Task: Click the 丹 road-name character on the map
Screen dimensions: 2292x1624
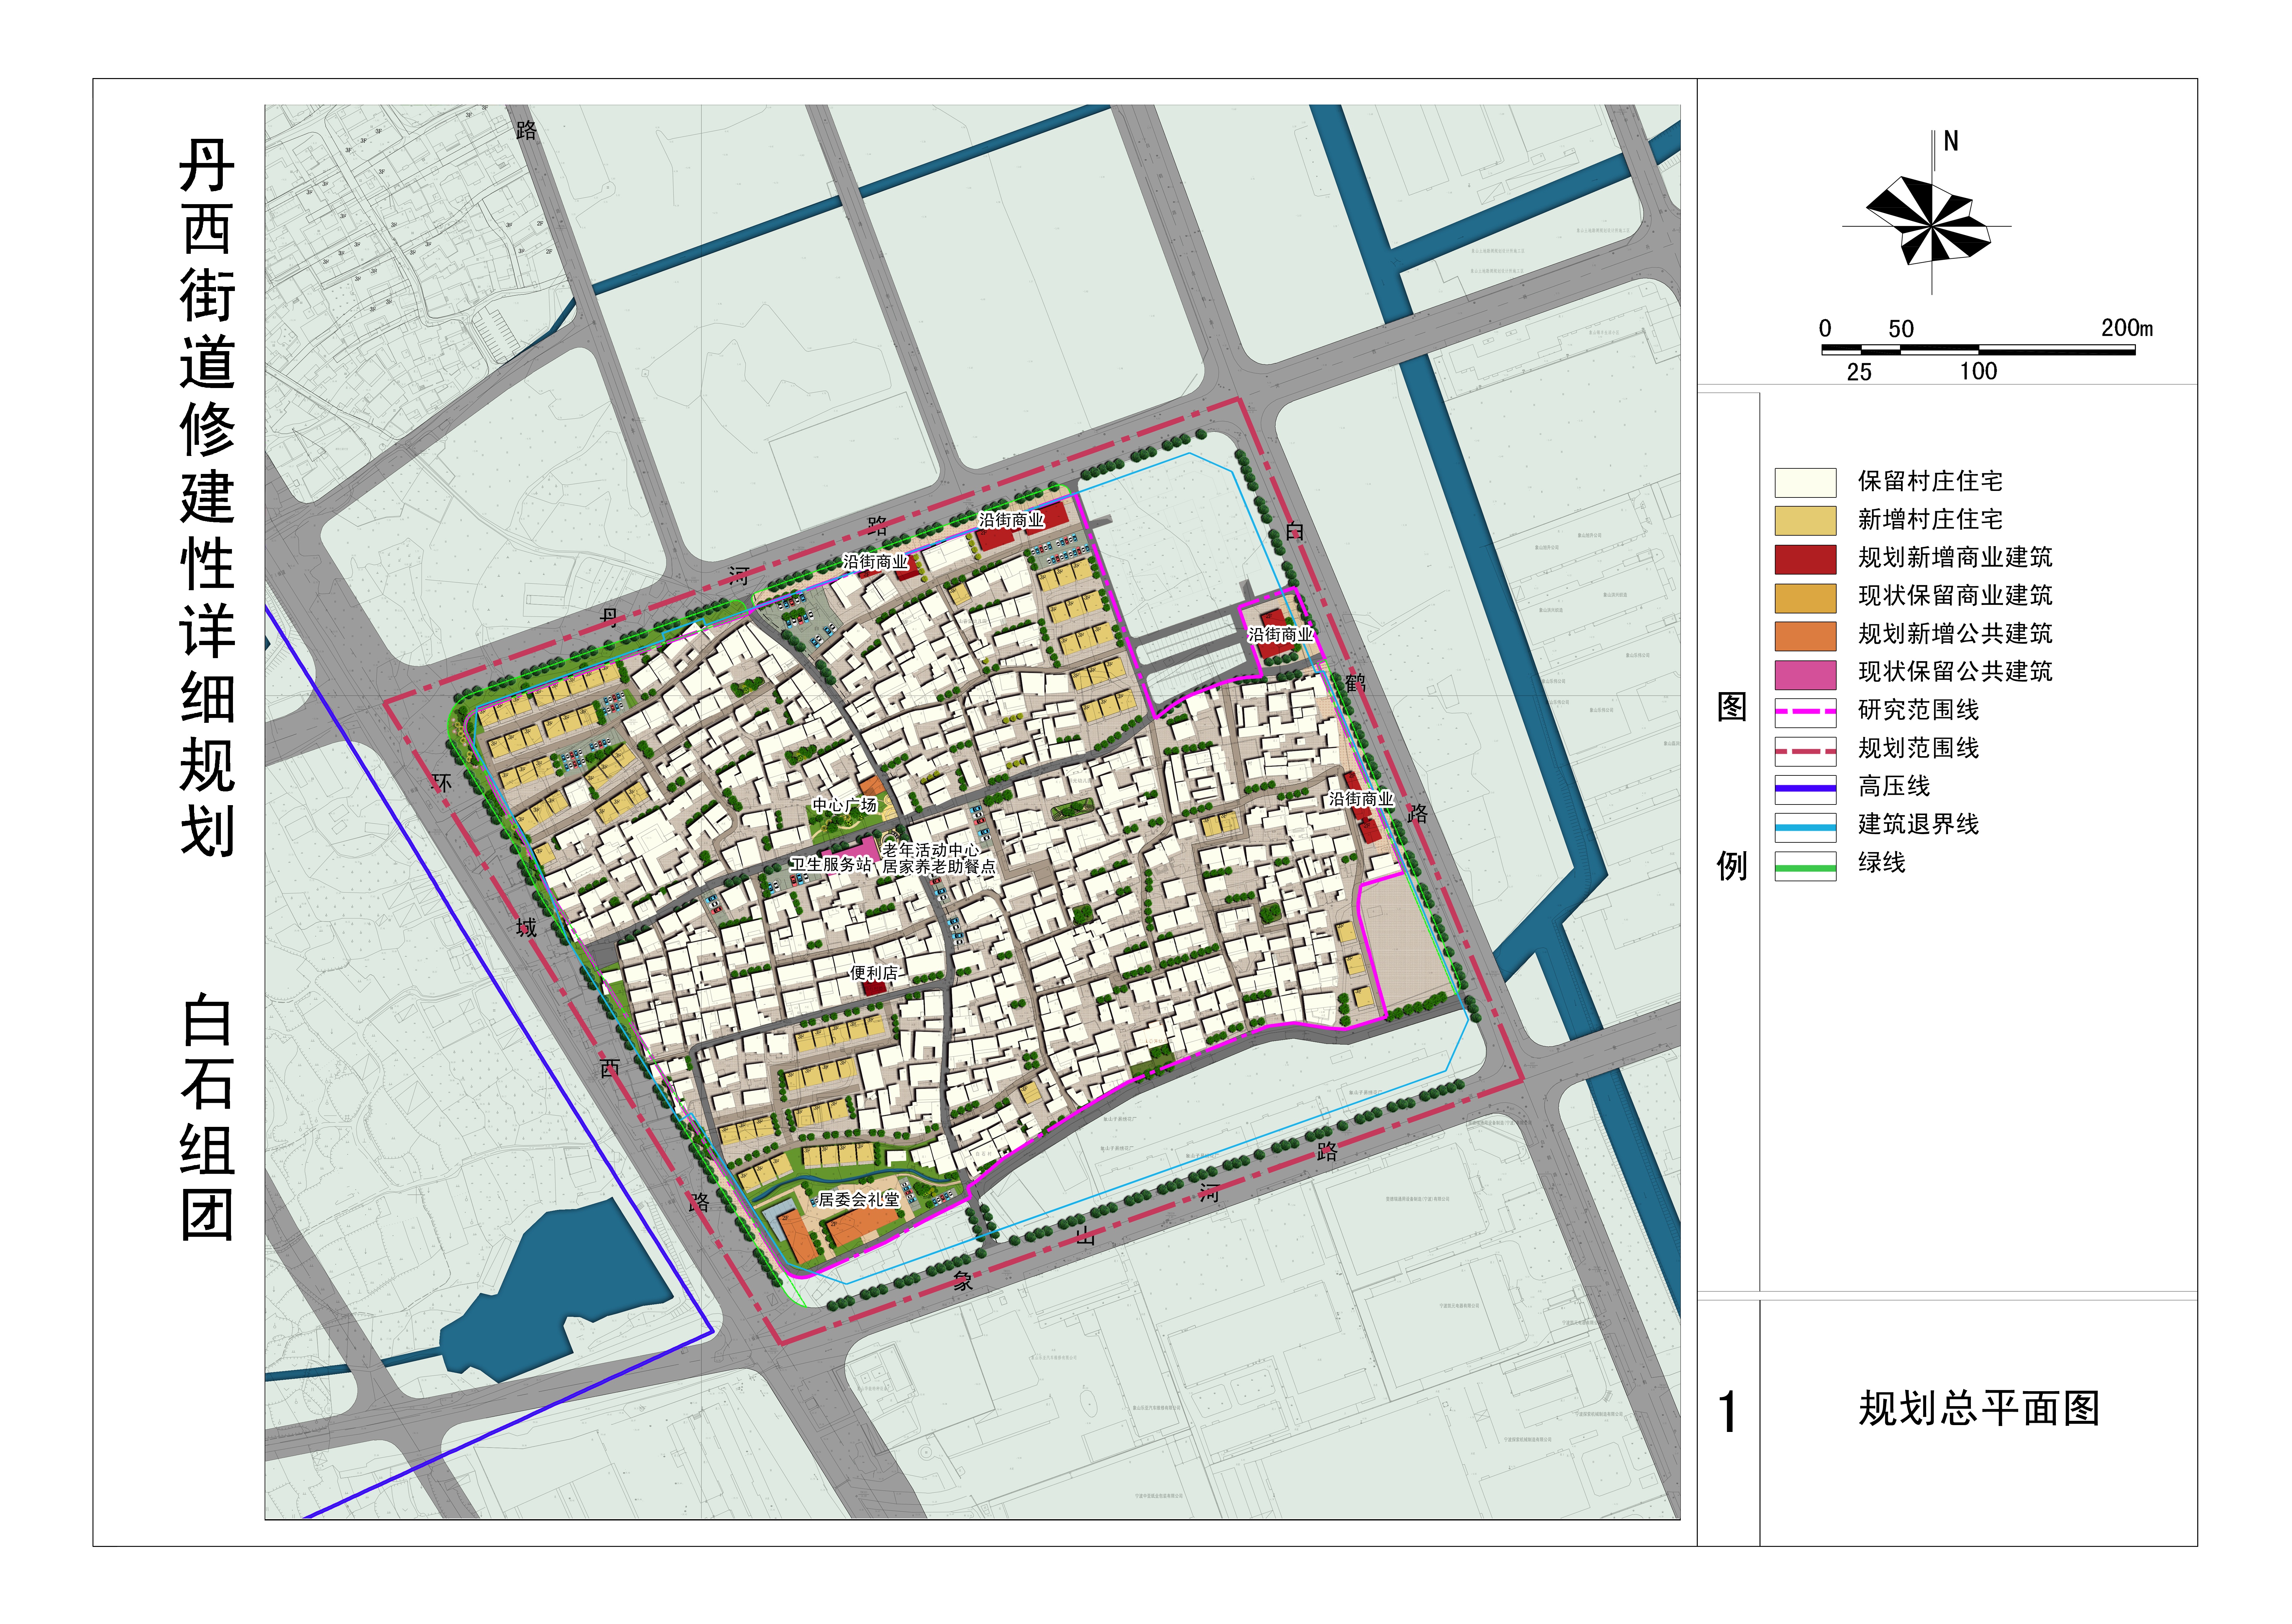Action: click(608, 618)
